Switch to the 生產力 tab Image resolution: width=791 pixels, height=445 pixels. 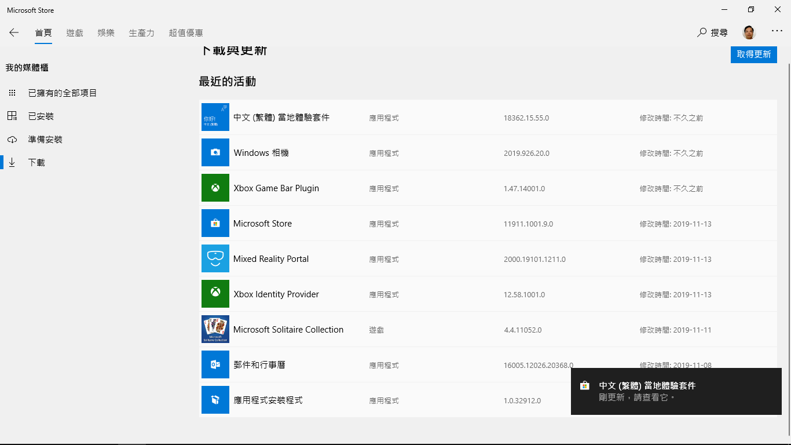[141, 33]
